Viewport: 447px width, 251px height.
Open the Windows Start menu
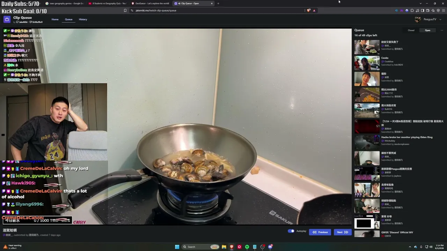[177, 247]
